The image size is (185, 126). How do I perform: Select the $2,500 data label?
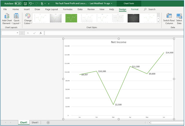[118, 105]
